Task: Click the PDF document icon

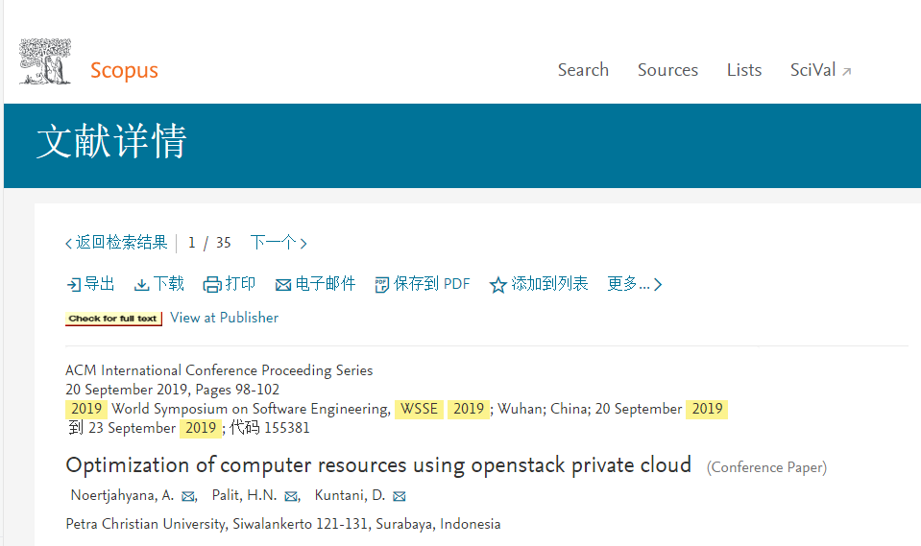Action: [x=382, y=285]
